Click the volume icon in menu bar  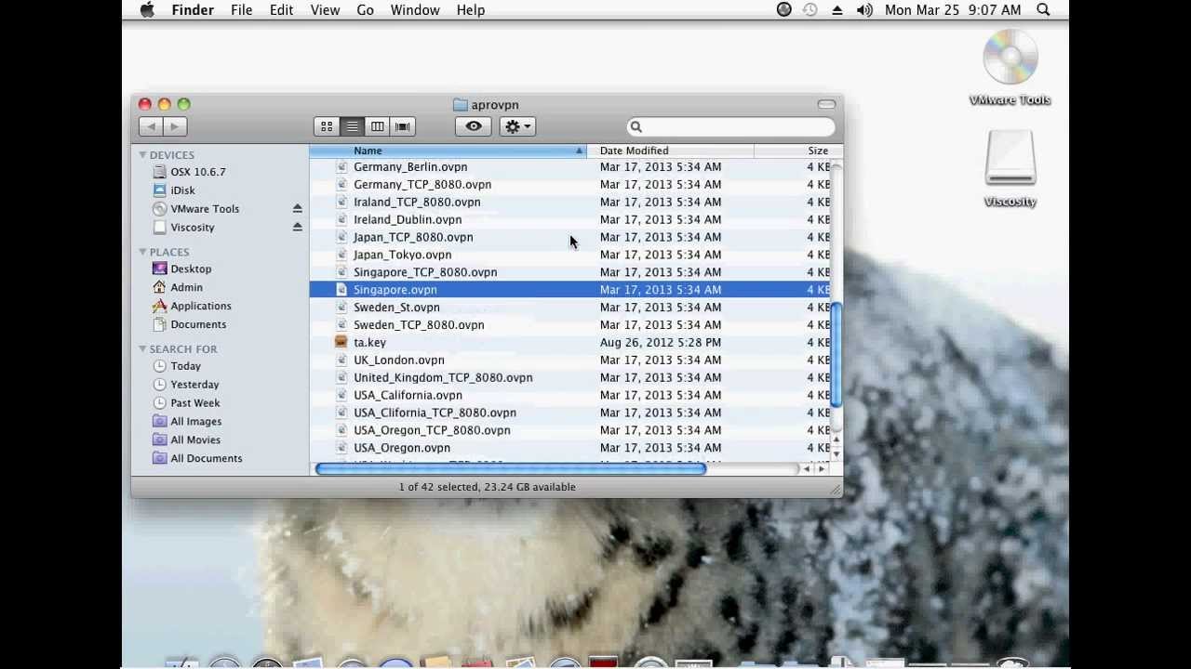click(x=864, y=10)
